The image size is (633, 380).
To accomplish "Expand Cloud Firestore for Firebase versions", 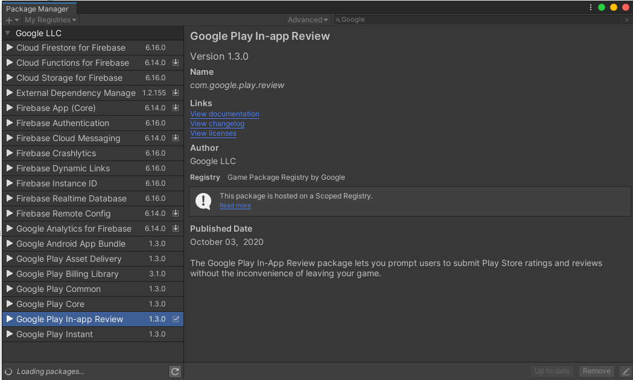I will [x=10, y=48].
